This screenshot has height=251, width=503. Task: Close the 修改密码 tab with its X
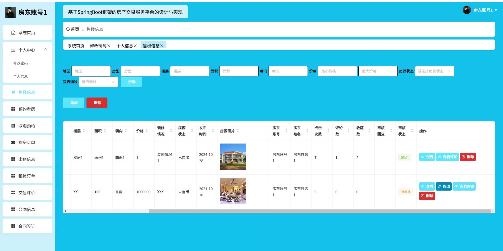(x=109, y=46)
